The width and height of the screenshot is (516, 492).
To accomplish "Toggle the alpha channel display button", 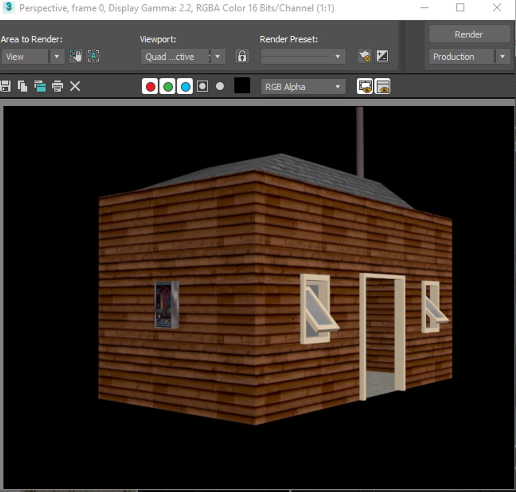I will pos(203,87).
